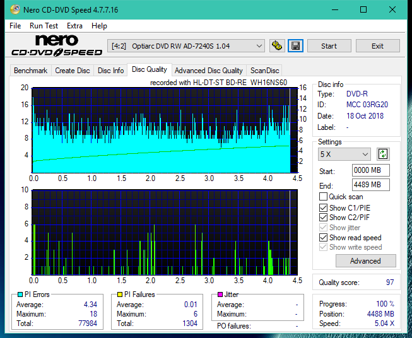Click the disc ID MCC 03RG20

(x=367, y=105)
